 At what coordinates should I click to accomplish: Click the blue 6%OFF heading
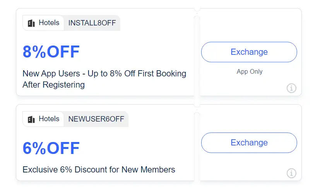pos(51,148)
